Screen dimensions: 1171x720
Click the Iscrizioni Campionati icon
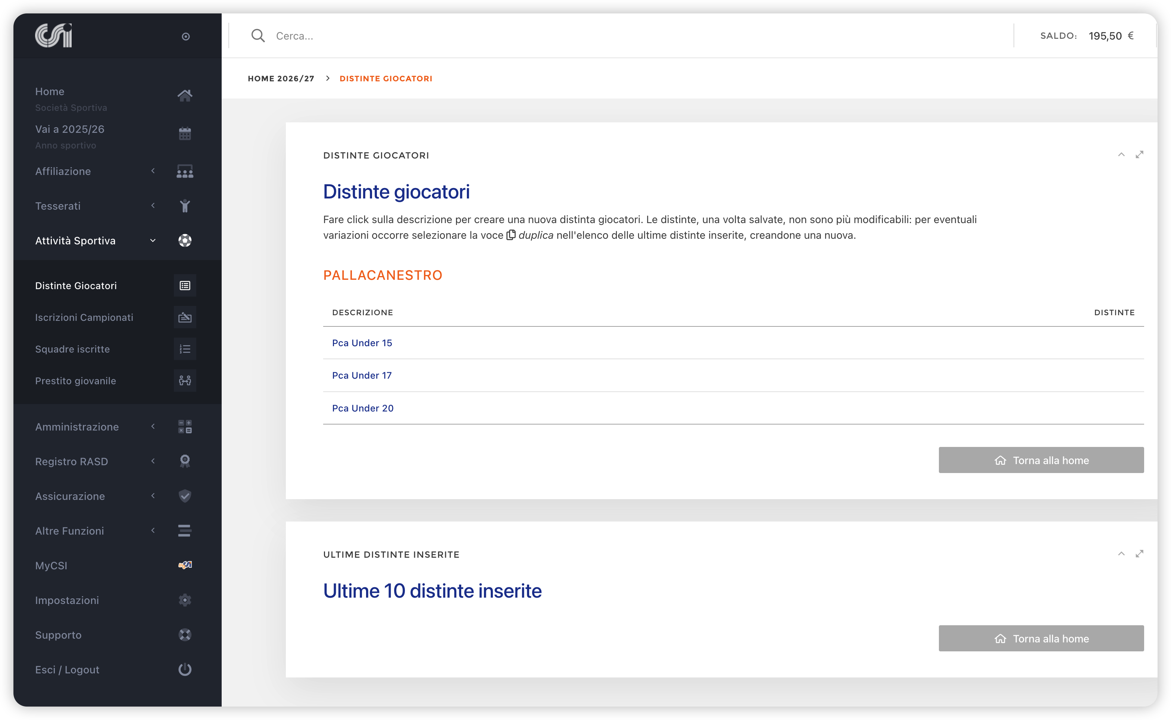(x=185, y=317)
